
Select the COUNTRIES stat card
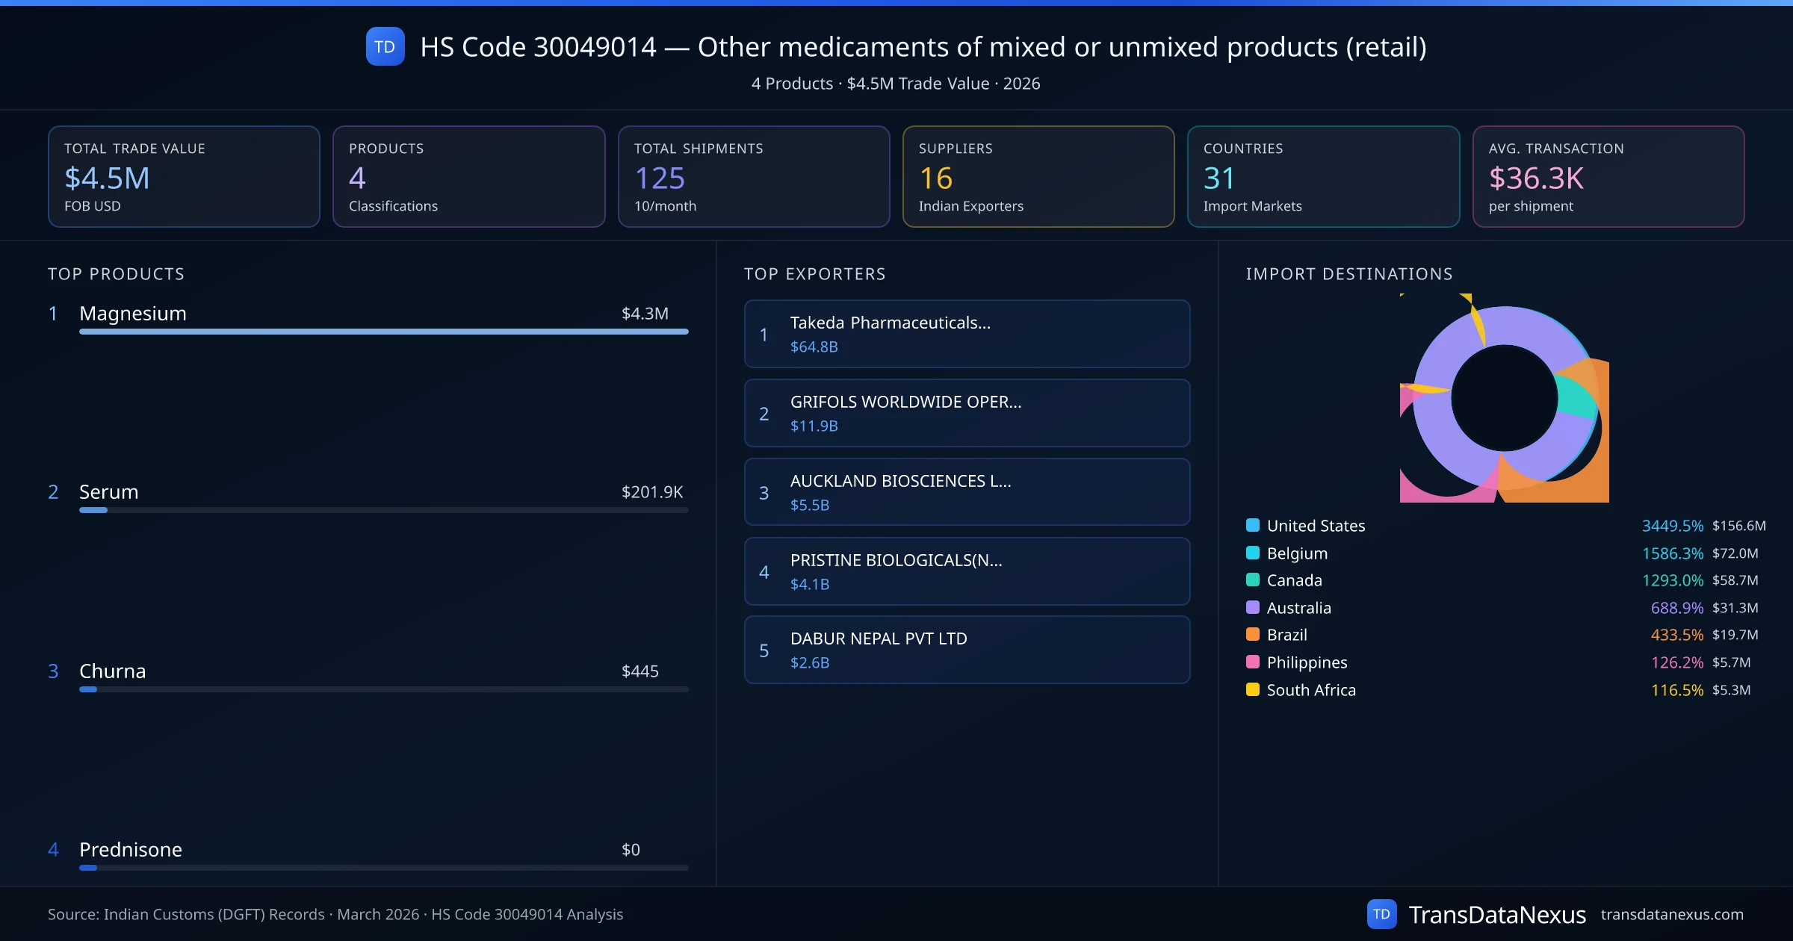tap(1323, 176)
